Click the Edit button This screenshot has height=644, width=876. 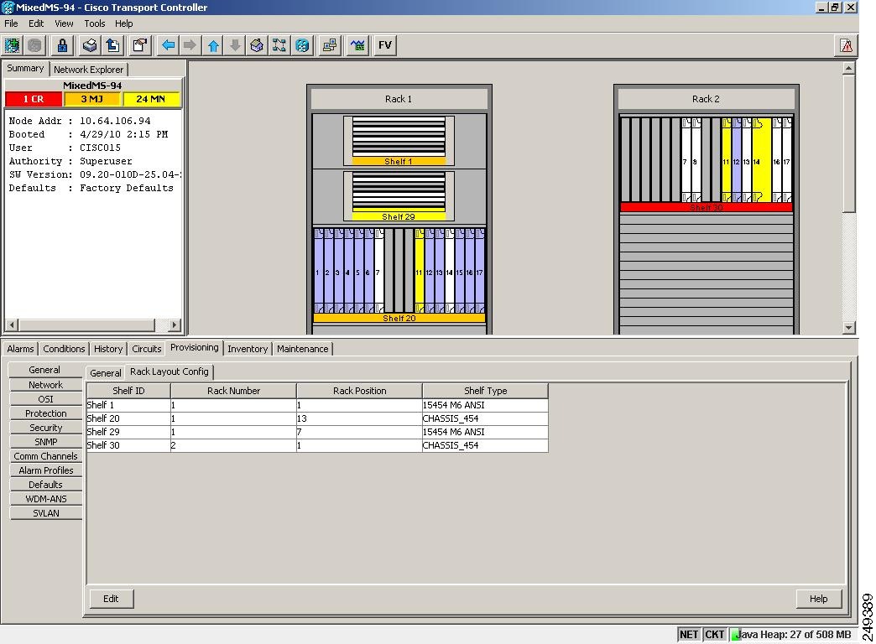111,599
